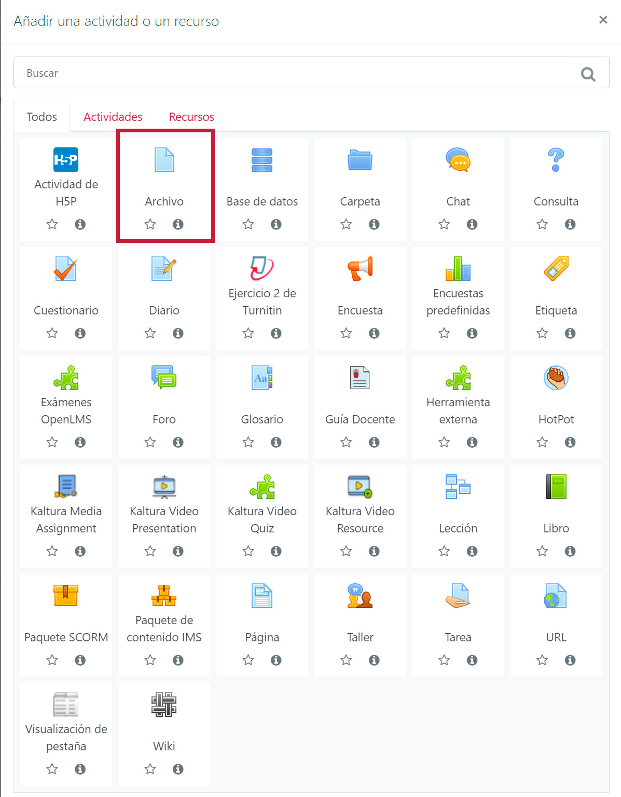
Task: Show information about HotPot
Action: click(570, 442)
